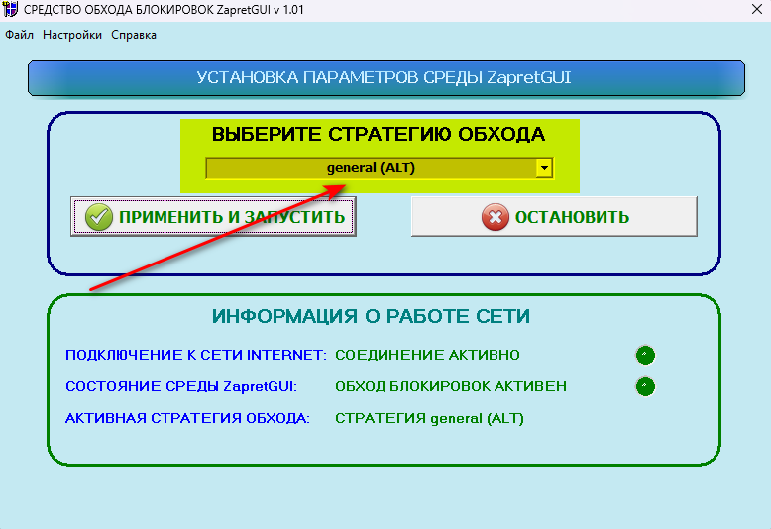
Task: Click the УСТАНОВКА ПАРАМЕТРОВ СРЕДЫ ZapretGUI banner
Action: click(385, 78)
